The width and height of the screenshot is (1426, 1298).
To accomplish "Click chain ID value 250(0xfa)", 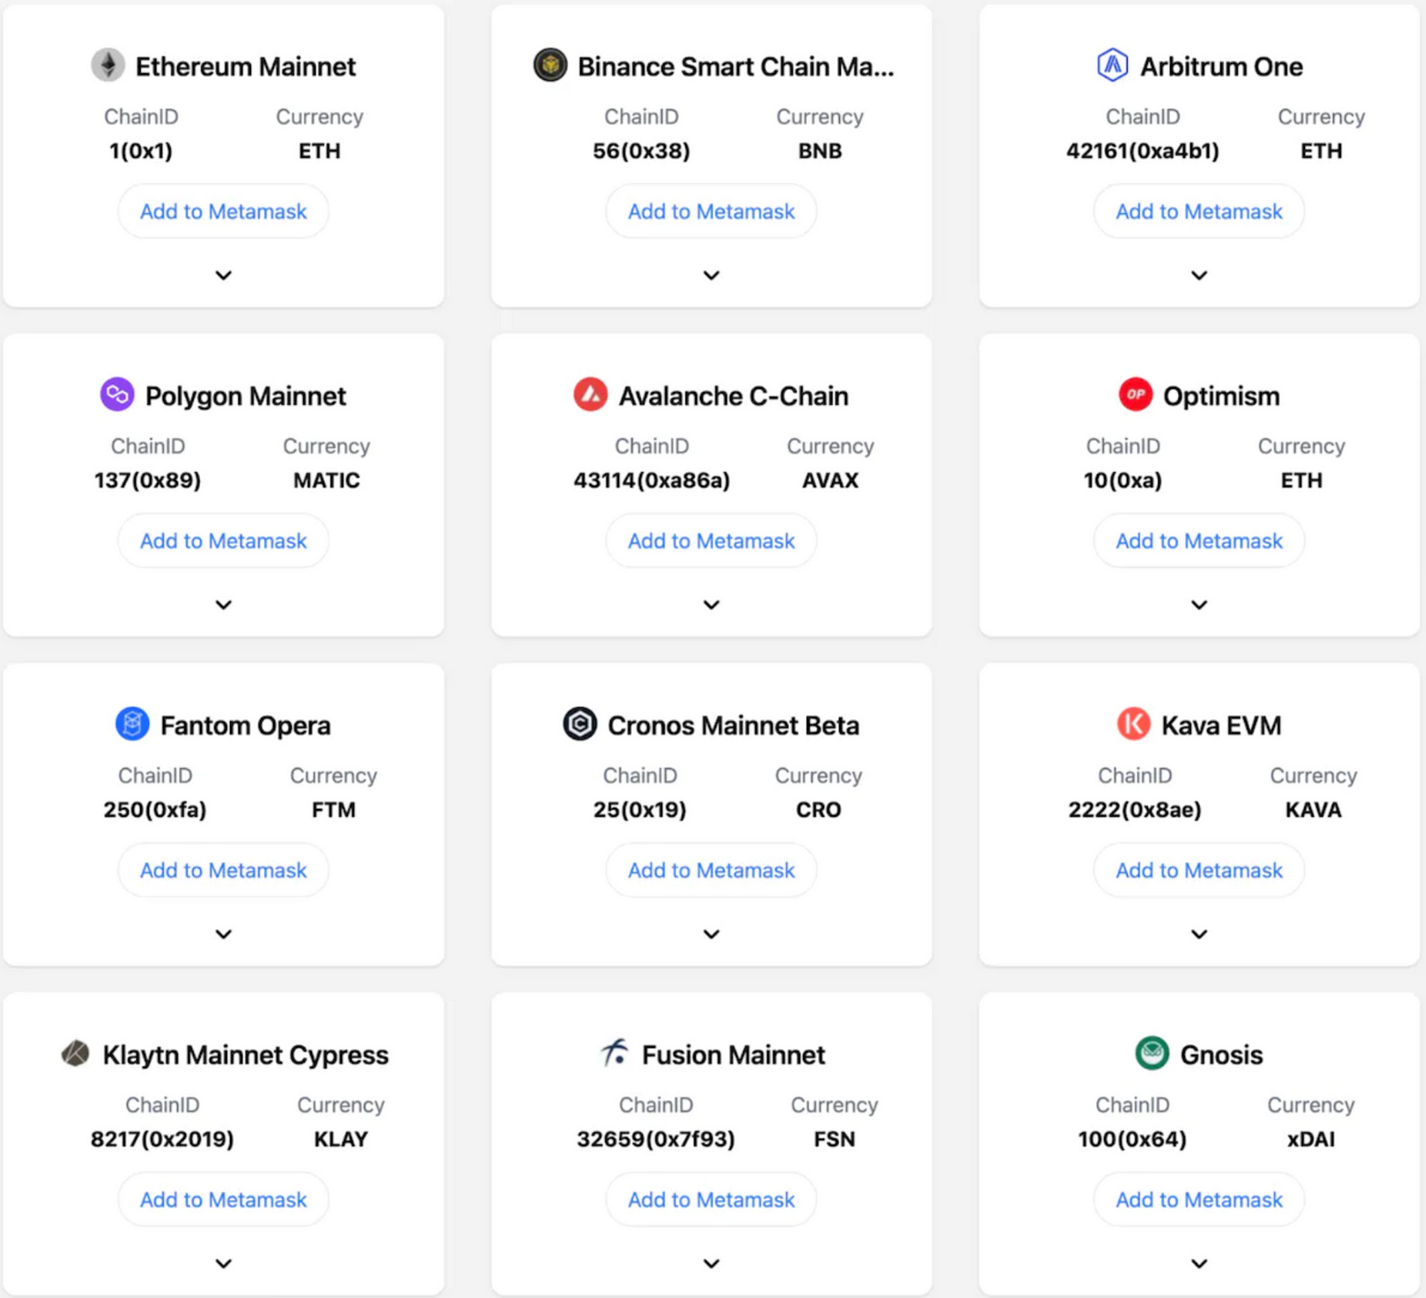I will [155, 810].
